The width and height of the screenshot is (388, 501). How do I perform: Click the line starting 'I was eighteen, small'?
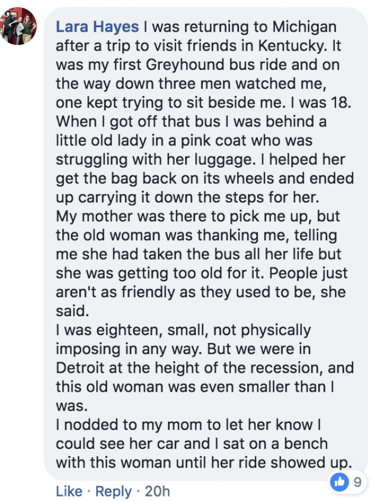[x=183, y=330]
